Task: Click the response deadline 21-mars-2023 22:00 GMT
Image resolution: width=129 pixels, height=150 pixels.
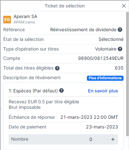Action: (89, 117)
